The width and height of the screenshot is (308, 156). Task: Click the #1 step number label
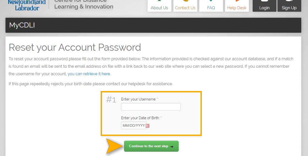(x=111, y=100)
